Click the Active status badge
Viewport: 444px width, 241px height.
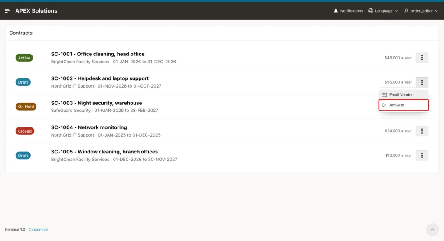(x=24, y=58)
